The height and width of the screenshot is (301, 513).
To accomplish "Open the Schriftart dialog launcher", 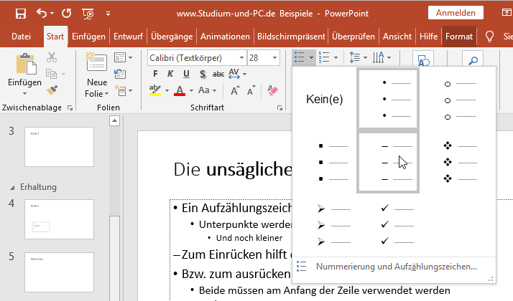I will (279, 107).
